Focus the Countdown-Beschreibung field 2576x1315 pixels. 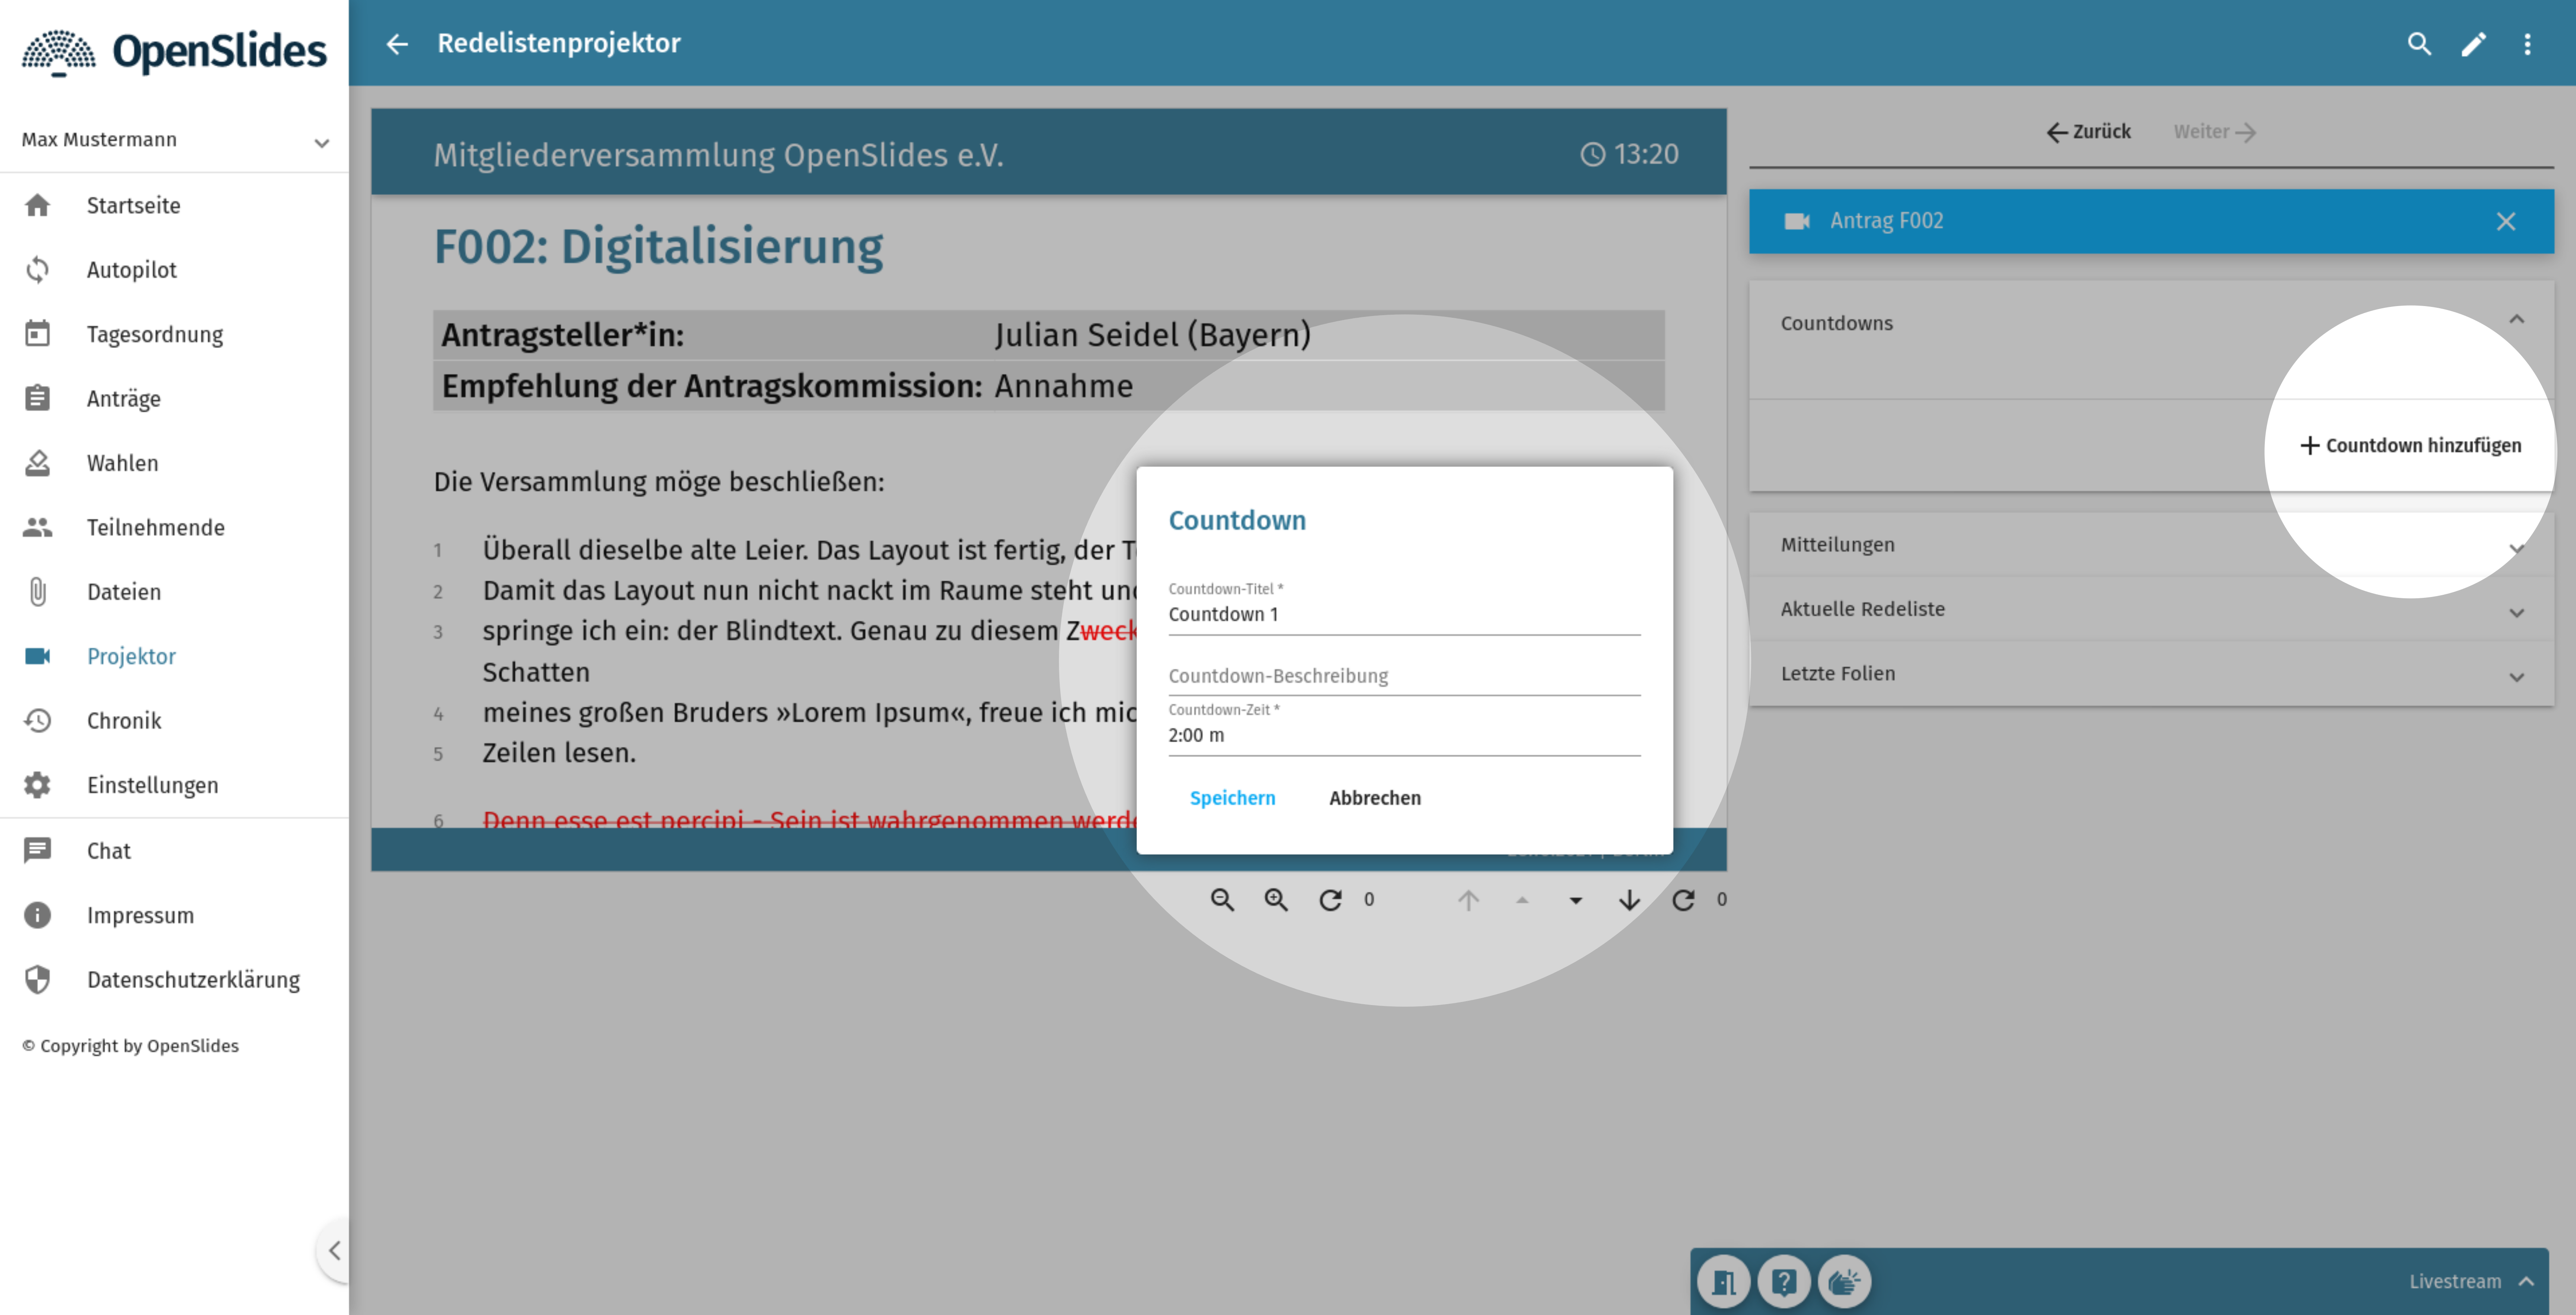[x=1404, y=676]
